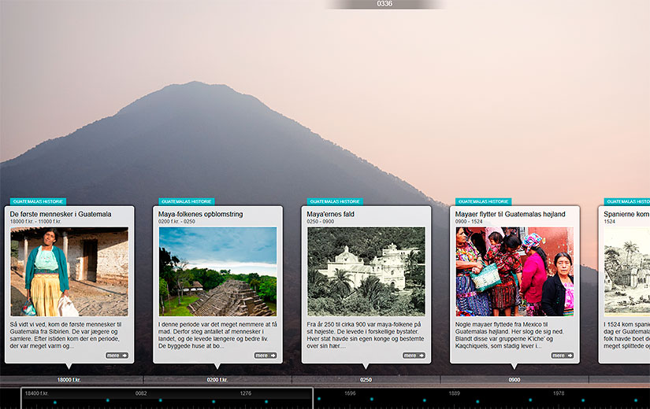Click 1978 on the overview bar
Screen dimensions: 650x409
point(559,393)
